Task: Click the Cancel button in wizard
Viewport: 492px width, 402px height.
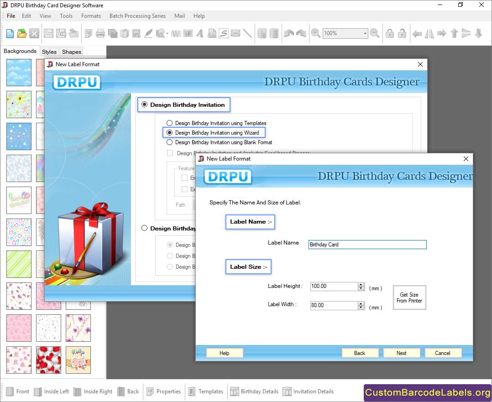Action: tap(443, 353)
